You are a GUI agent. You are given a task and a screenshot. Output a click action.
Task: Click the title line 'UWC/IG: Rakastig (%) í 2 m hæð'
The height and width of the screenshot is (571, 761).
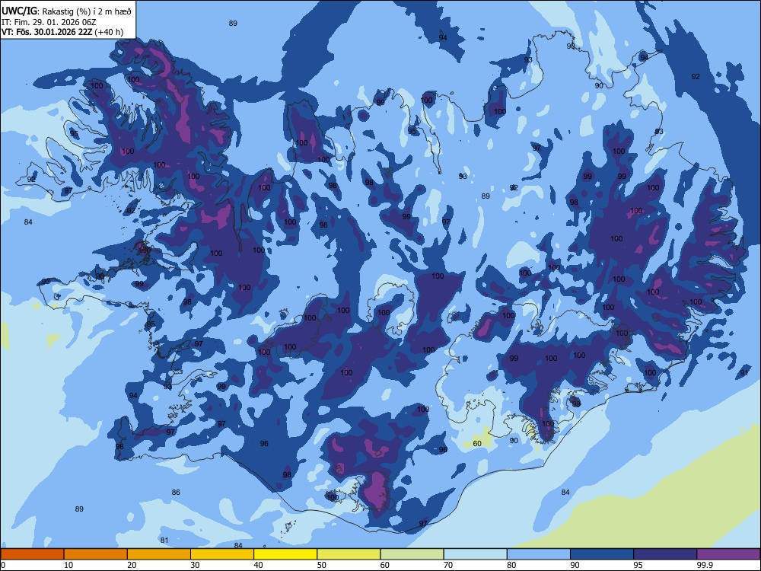tap(66, 11)
